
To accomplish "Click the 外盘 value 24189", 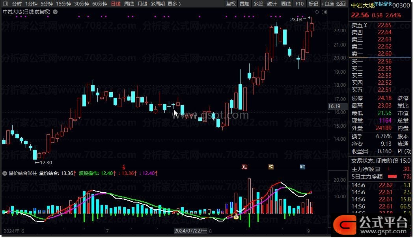I will tap(384, 128).
